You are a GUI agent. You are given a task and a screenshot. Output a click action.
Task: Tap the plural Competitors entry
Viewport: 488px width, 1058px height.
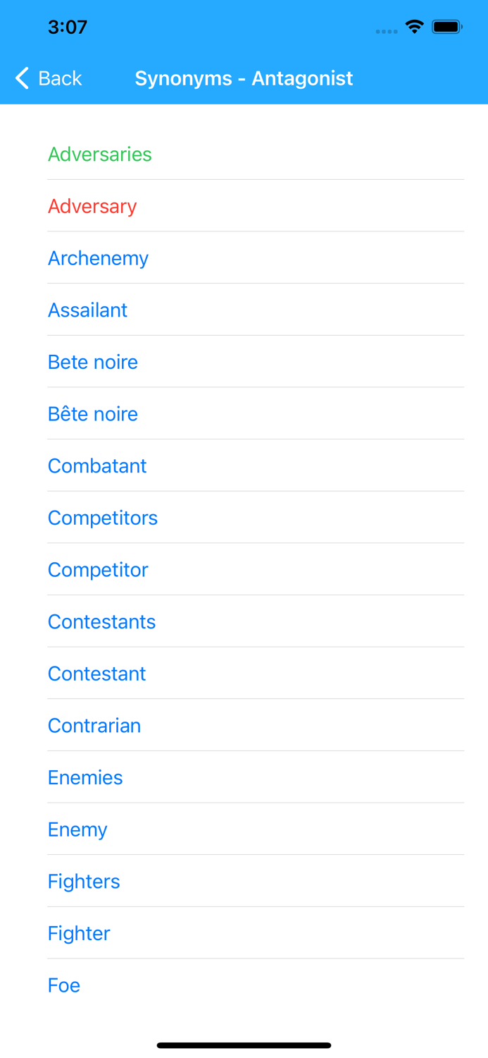(x=103, y=518)
